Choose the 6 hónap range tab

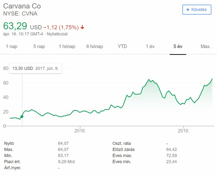(95, 46)
